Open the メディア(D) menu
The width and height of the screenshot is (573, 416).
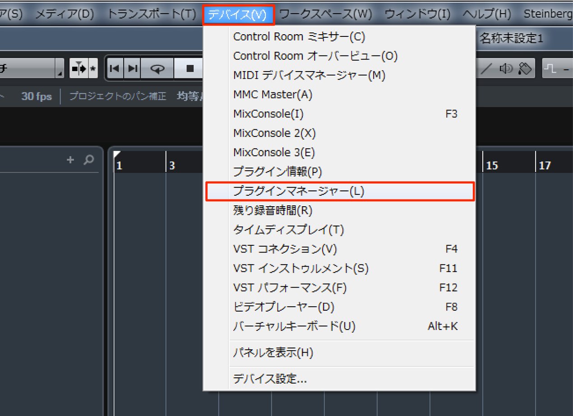[64, 14]
